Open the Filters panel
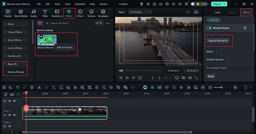The width and height of the screenshot is (256, 134). pos(80,13)
